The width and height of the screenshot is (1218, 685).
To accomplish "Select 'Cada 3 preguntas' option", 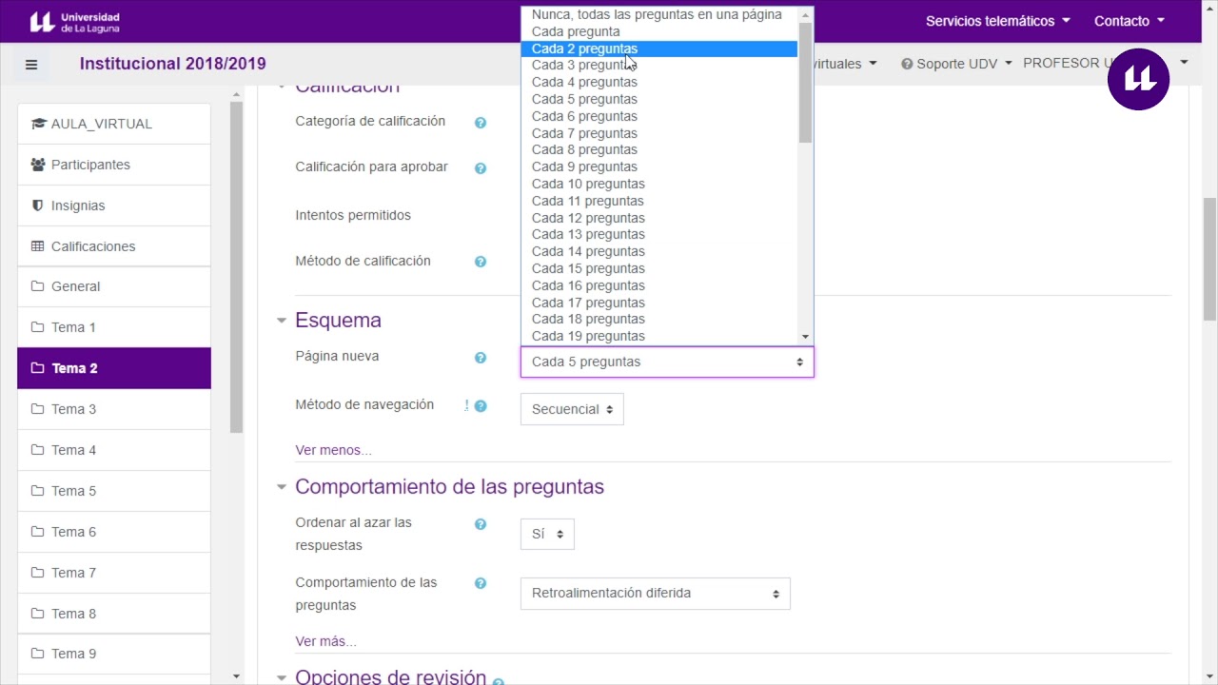I will pos(658,65).
